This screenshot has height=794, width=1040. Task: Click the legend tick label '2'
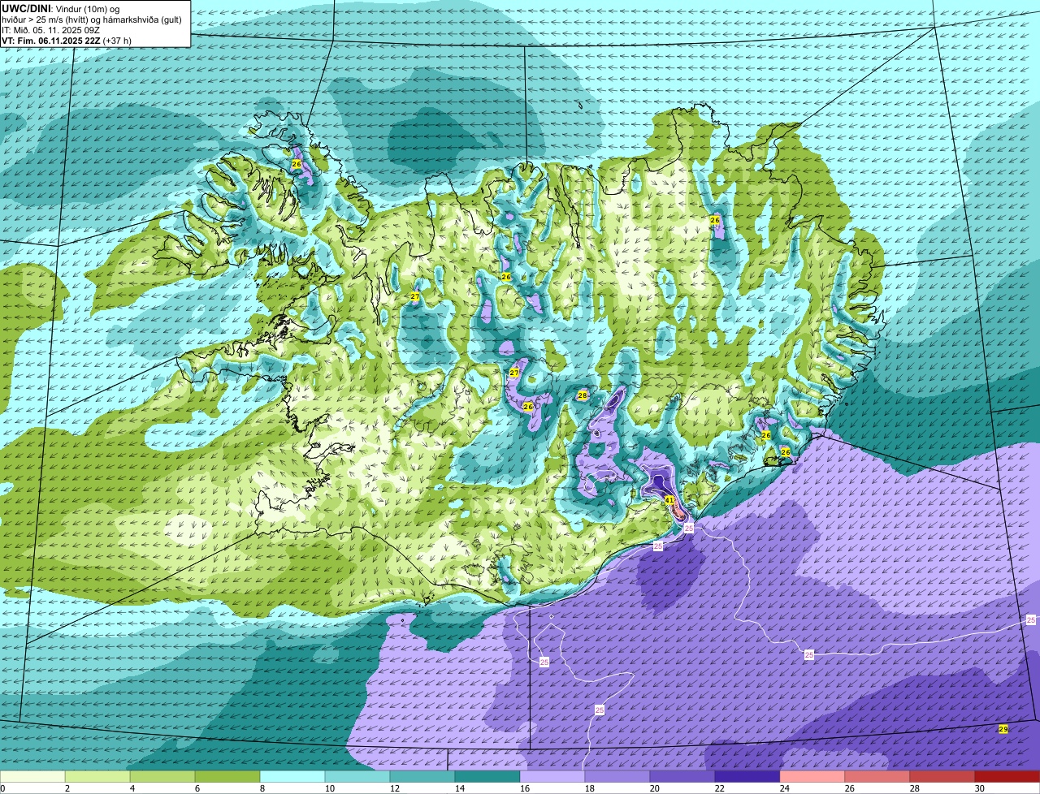tap(67, 788)
